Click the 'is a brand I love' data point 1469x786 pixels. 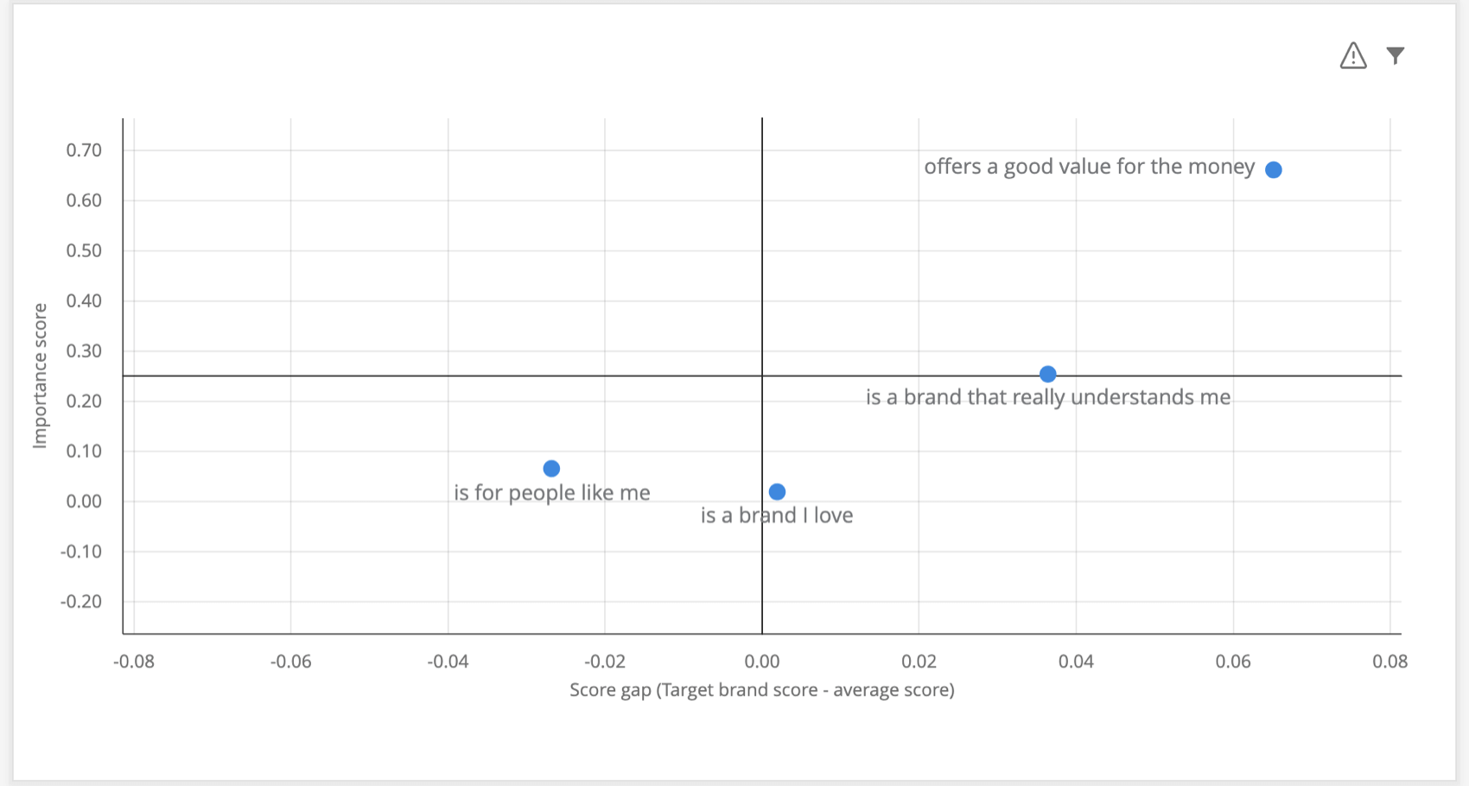(x=777, y=491)
